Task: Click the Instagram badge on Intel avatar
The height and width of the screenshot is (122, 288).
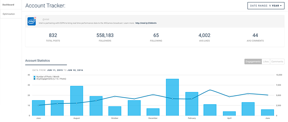Action: (35, 18)
